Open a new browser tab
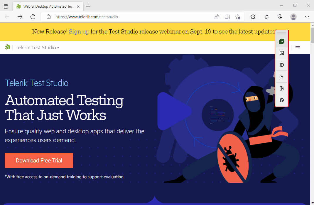 pyautogui.click(x=88, y=6)
